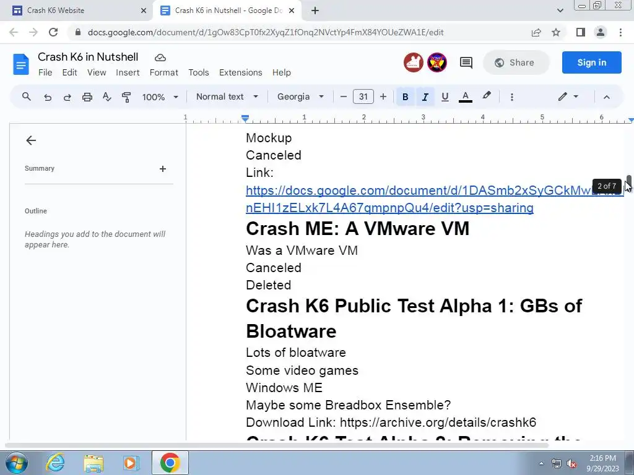Screen dimensions: 634x475
Task: Click the muted volume tray icon
Action: coord(571,464)
